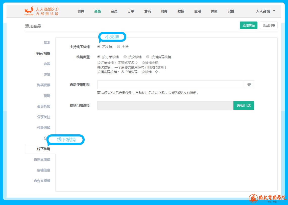The height and width of the screenshot is (205, 288).
Task: Choose 按订单核销 verification type
Action: (x=99, y=57)
